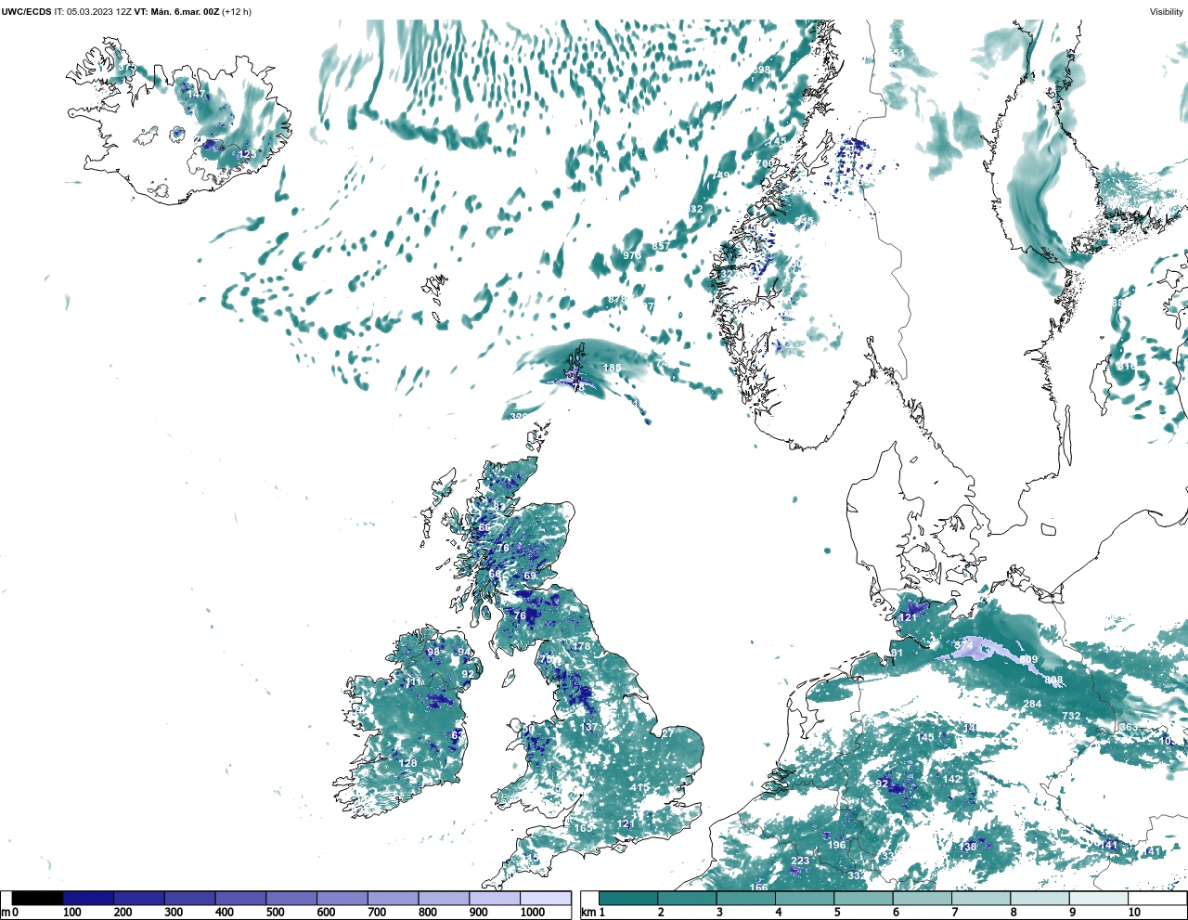Click the '857' visibility value on the map
The height and width of the screenshot is (920, 1188).
pyautogui.click(x=661, y=246)
